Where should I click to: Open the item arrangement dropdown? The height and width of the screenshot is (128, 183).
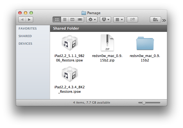[119, 20]
